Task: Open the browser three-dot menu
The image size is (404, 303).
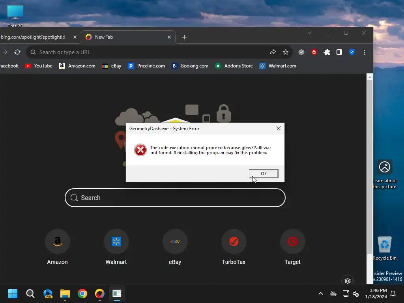Action: click(365, 52)
